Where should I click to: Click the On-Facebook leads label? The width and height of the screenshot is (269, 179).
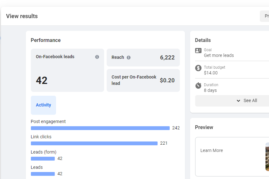(55, 57)
